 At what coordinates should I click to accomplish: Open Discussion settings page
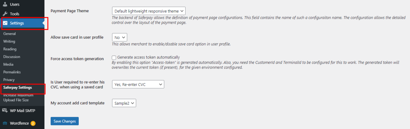pyautogui.click(x=12, y=57)
